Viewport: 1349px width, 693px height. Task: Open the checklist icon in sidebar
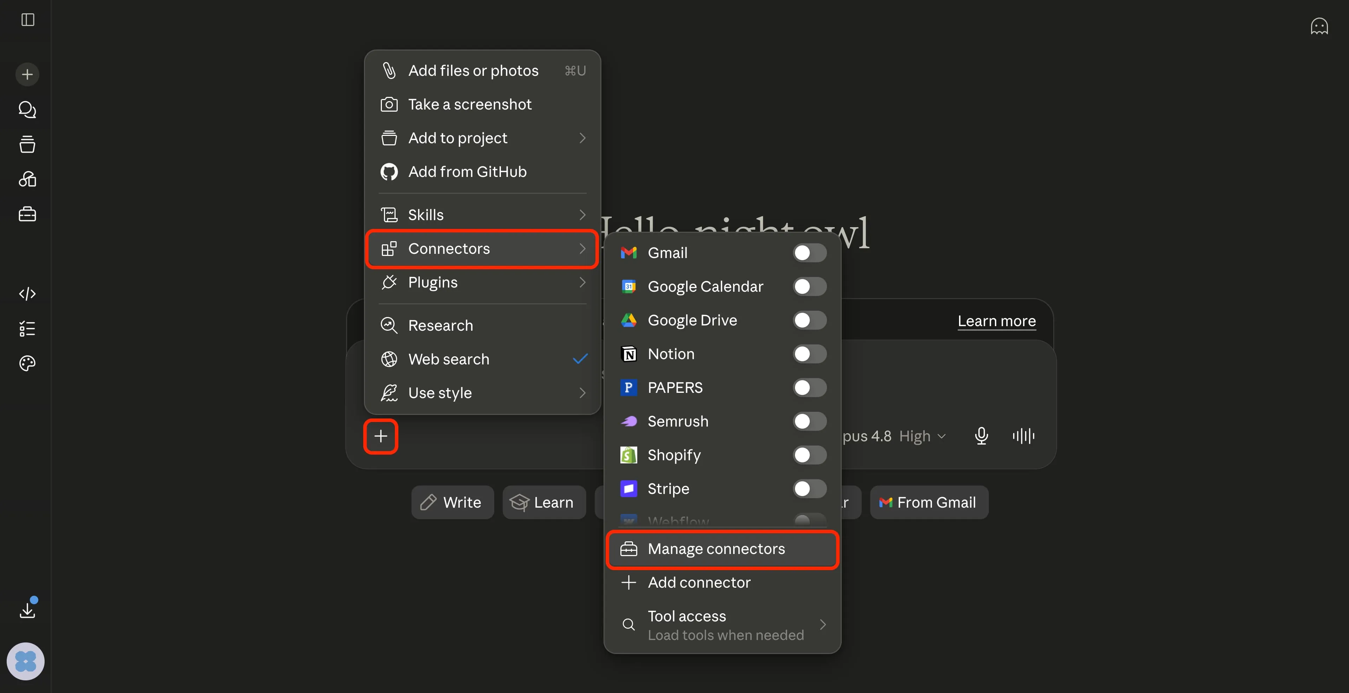[x=27, y=329]
